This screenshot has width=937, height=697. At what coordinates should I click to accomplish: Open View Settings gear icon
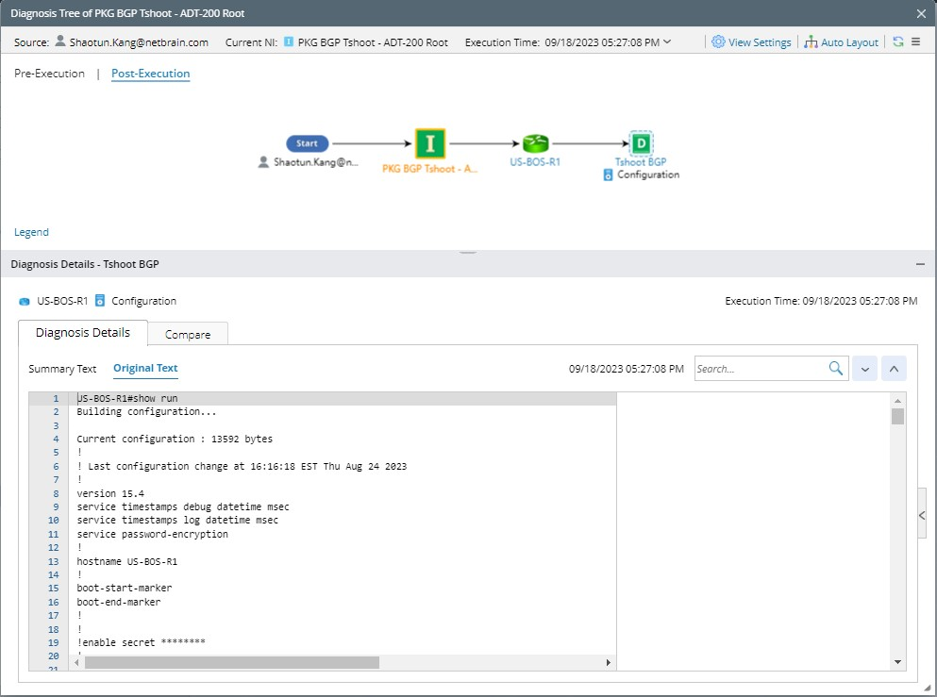[718, 41]
